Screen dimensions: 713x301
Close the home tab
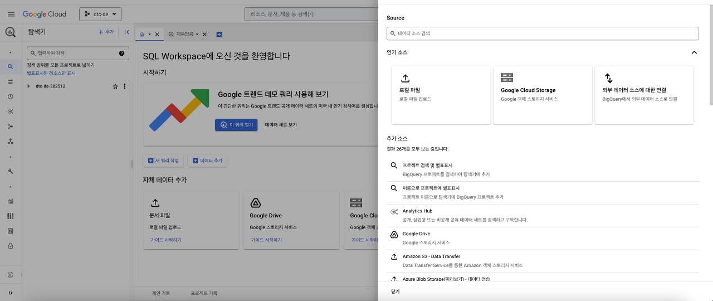157,35
